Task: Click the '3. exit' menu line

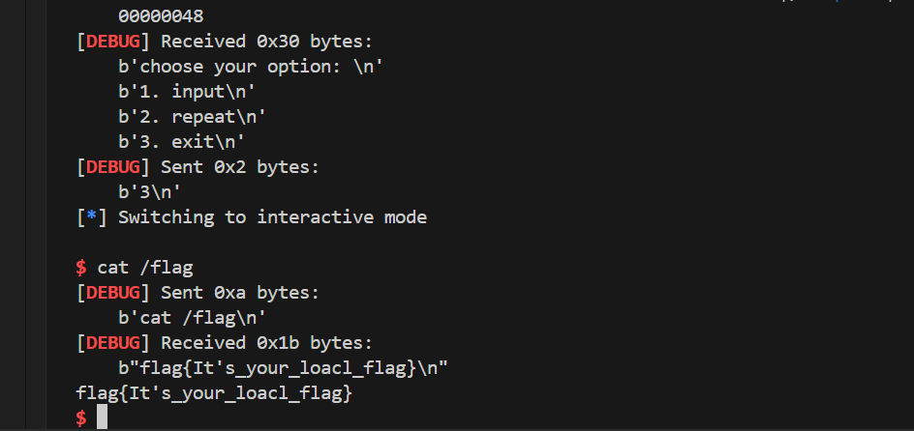Action: click(x=181, y=142)
